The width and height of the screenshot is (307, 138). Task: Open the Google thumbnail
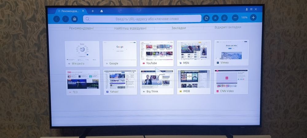tap(120, 54)
